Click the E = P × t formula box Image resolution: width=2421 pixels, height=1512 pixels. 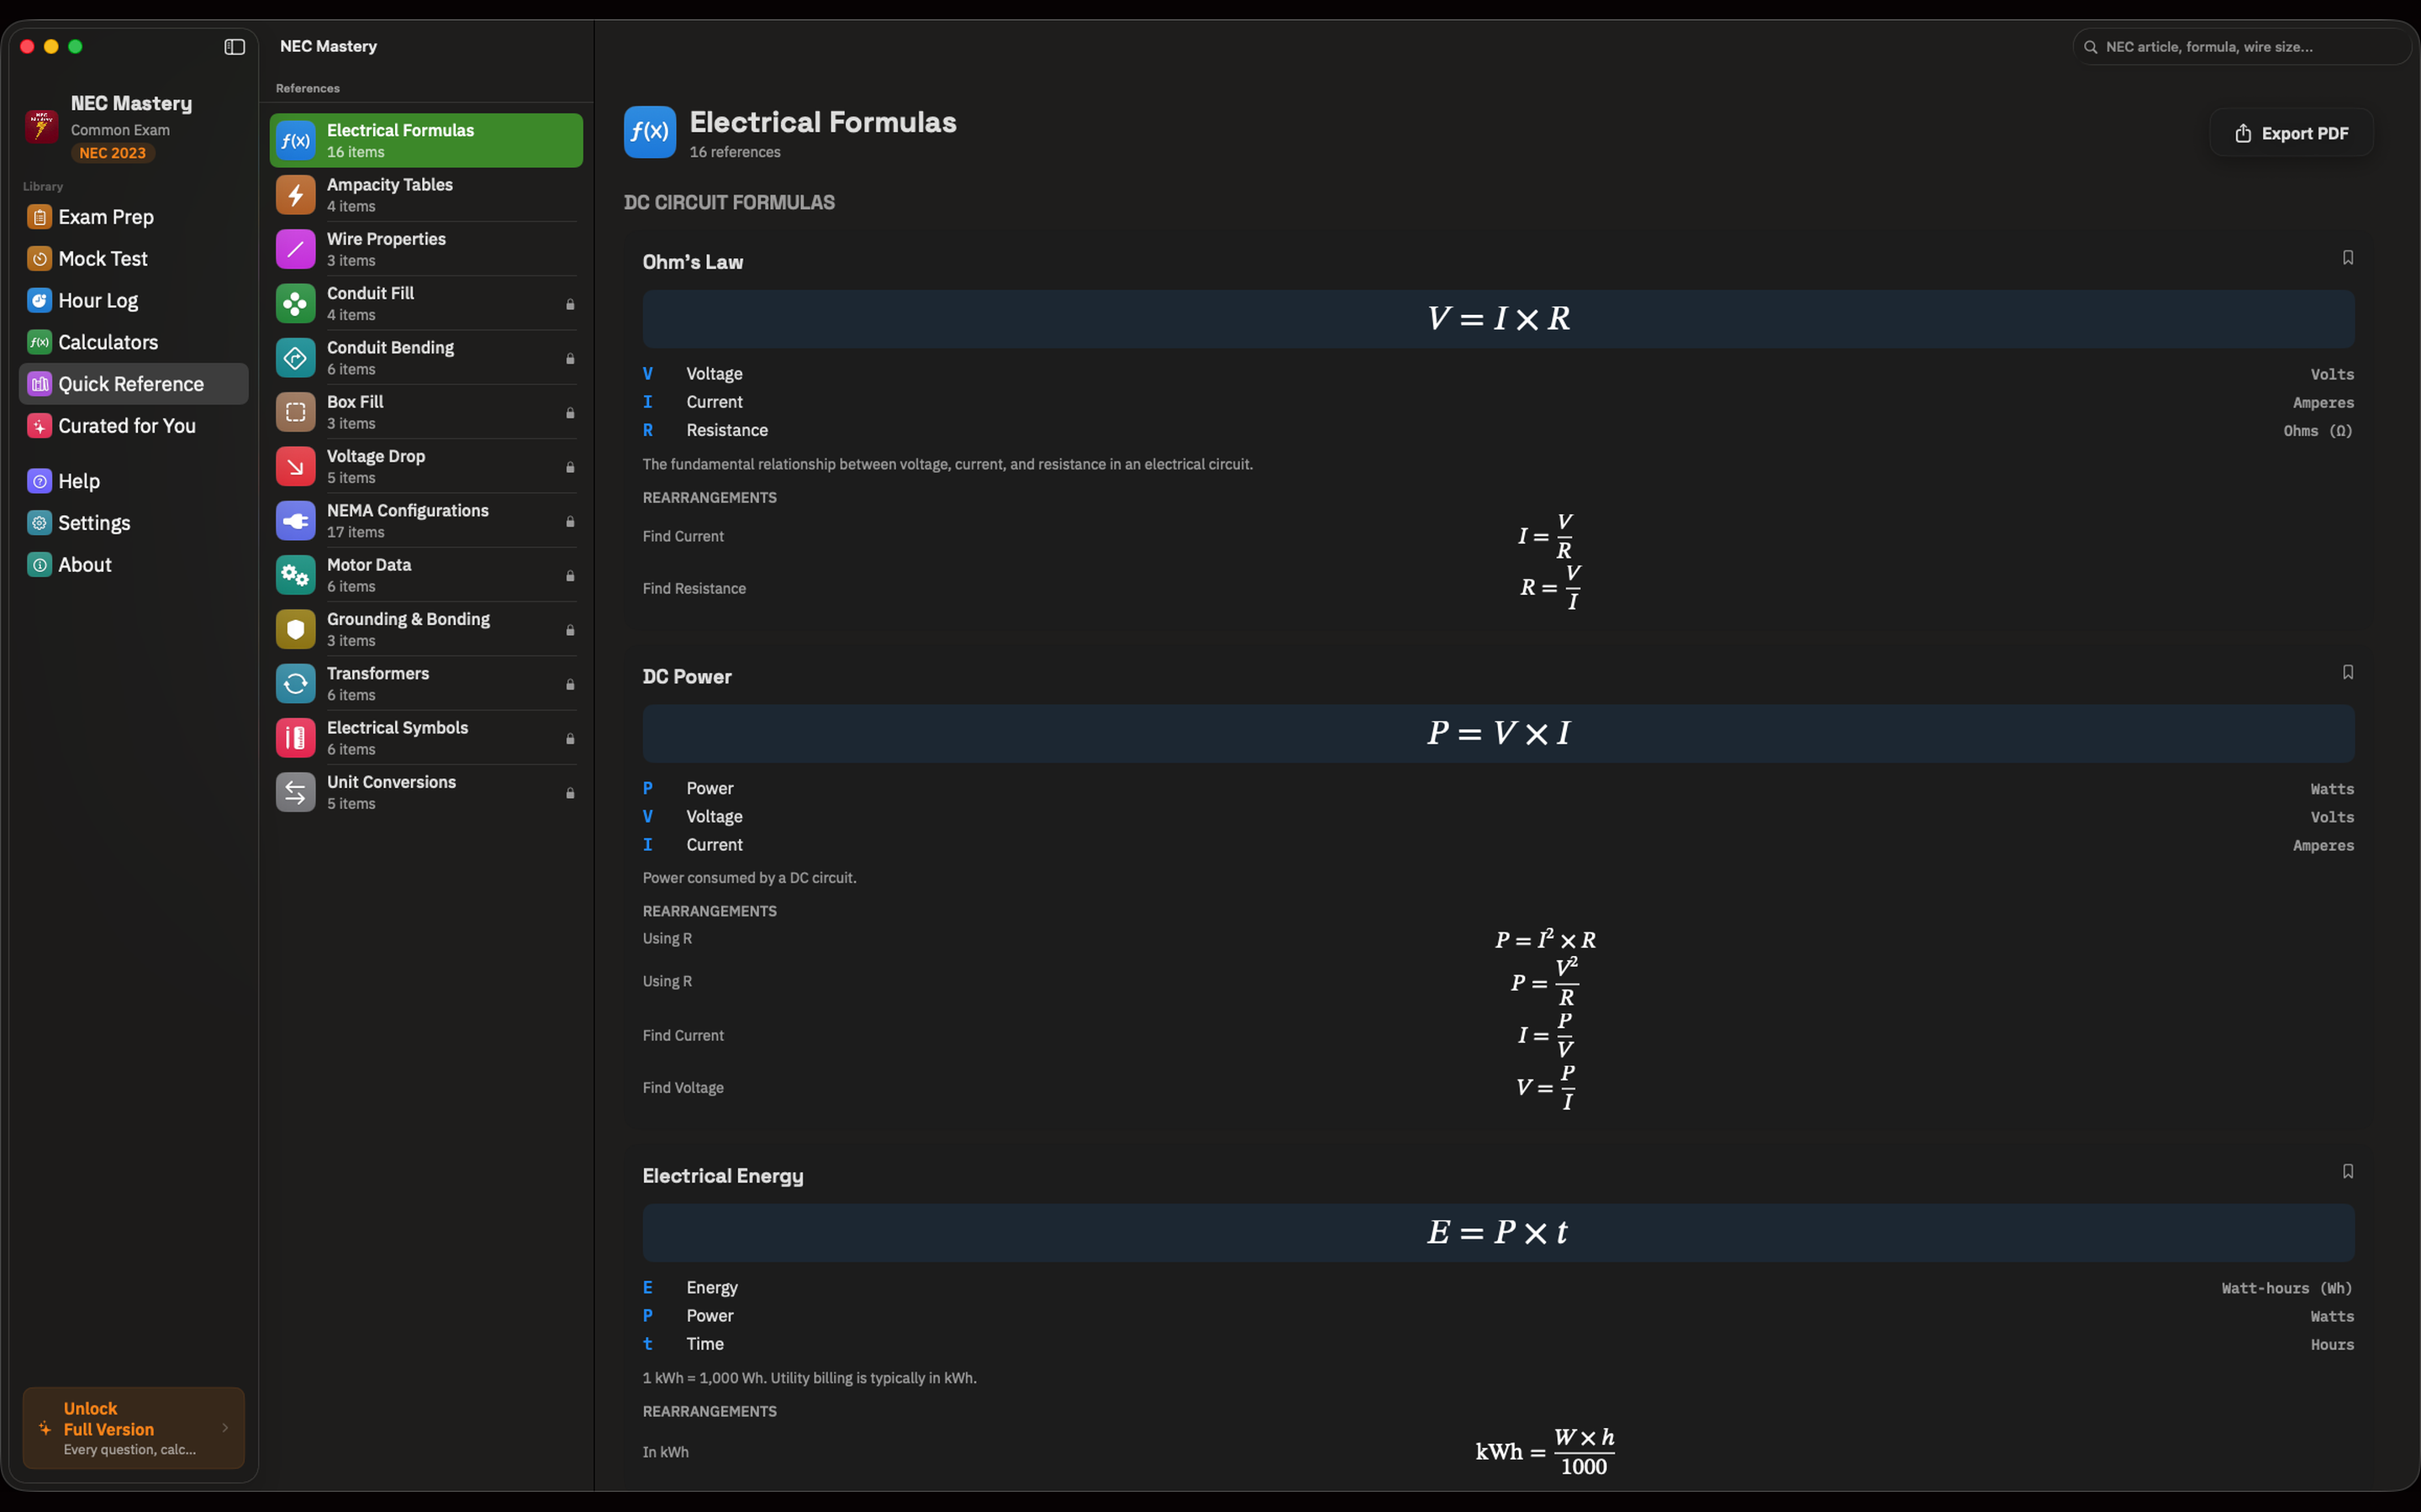pyautogui.click(x=1498, y=1232)
